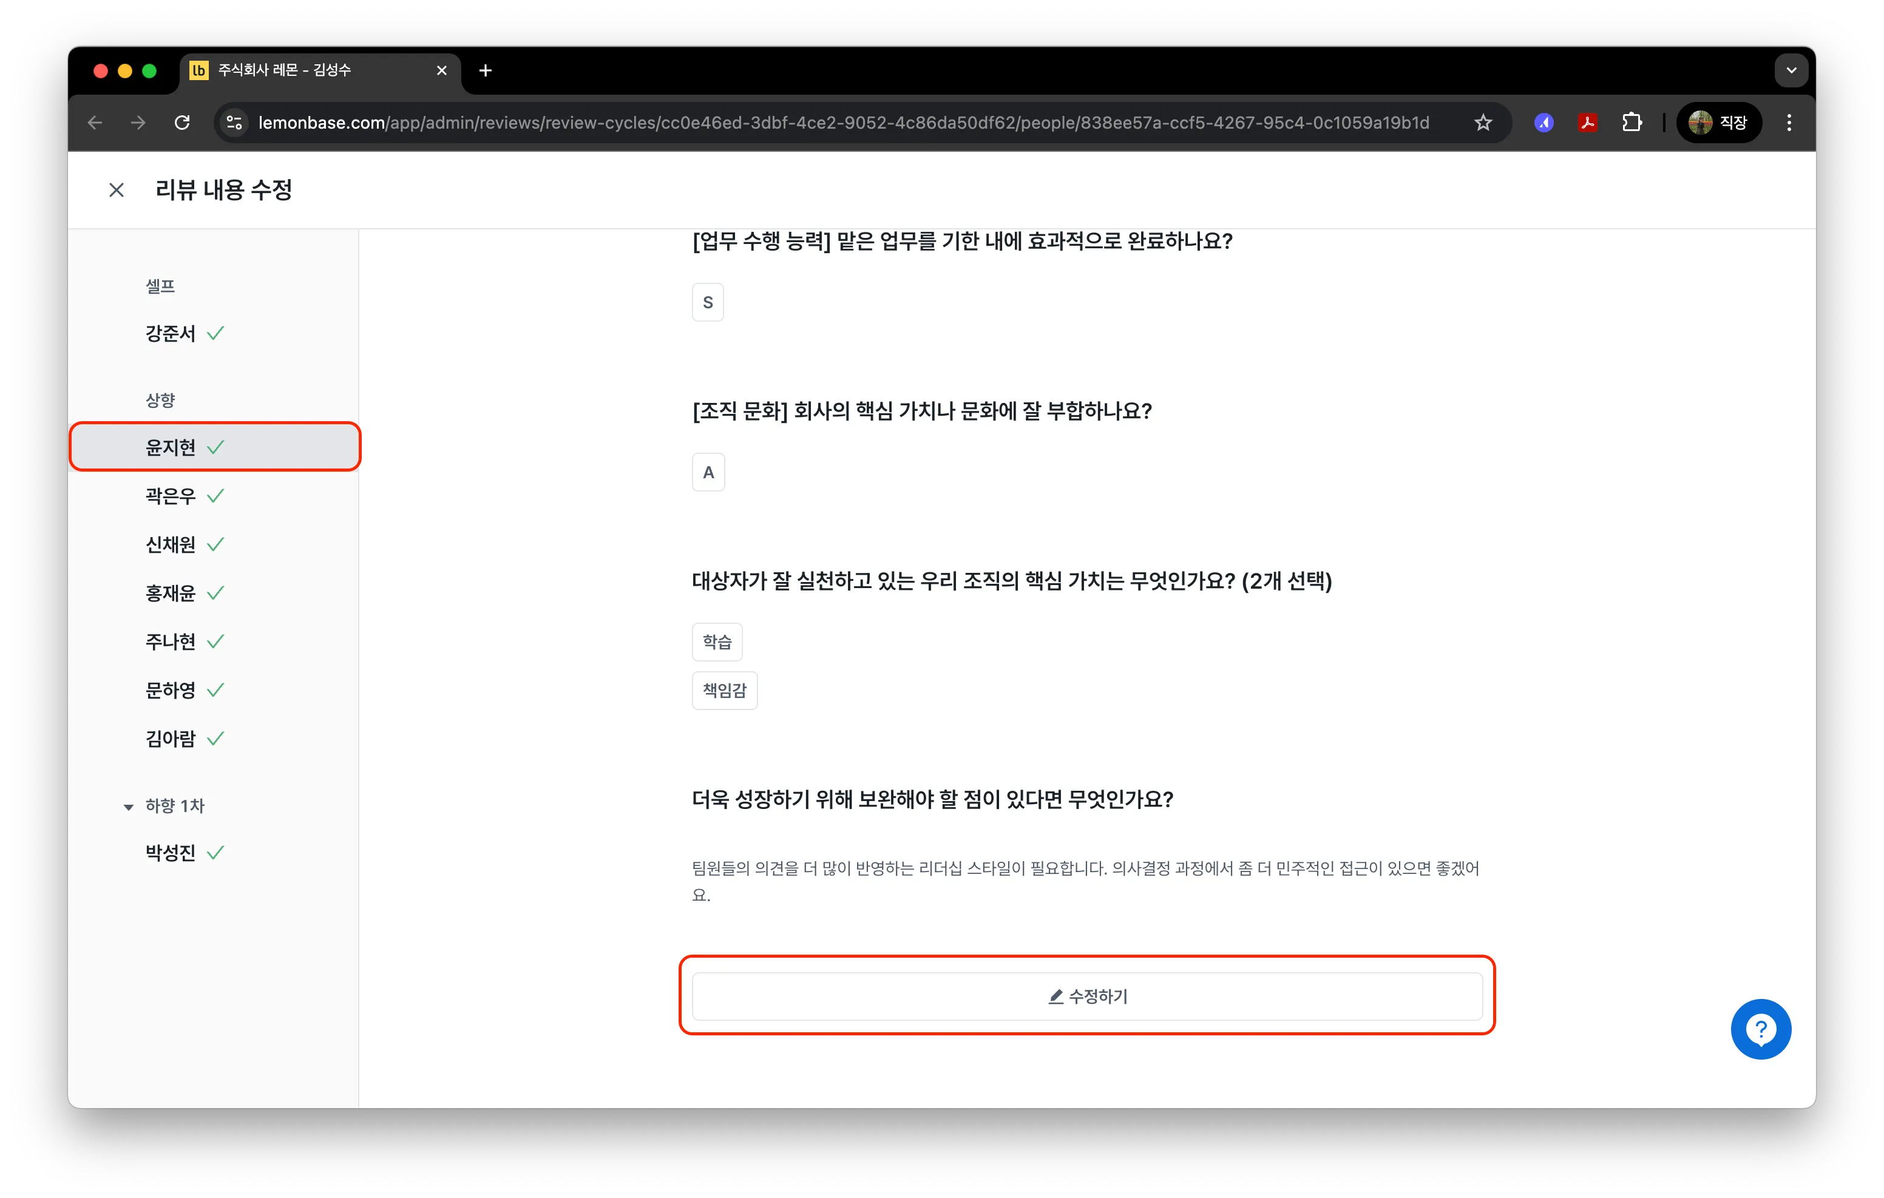
Task: Select reviewer 곽은우
Action: (x=214, y=496)
